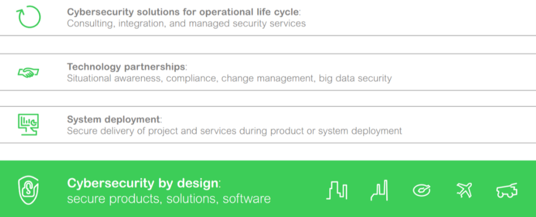The image size is (536, 217).
Task: Select the system deployment monitor icon
Action: 28,125
